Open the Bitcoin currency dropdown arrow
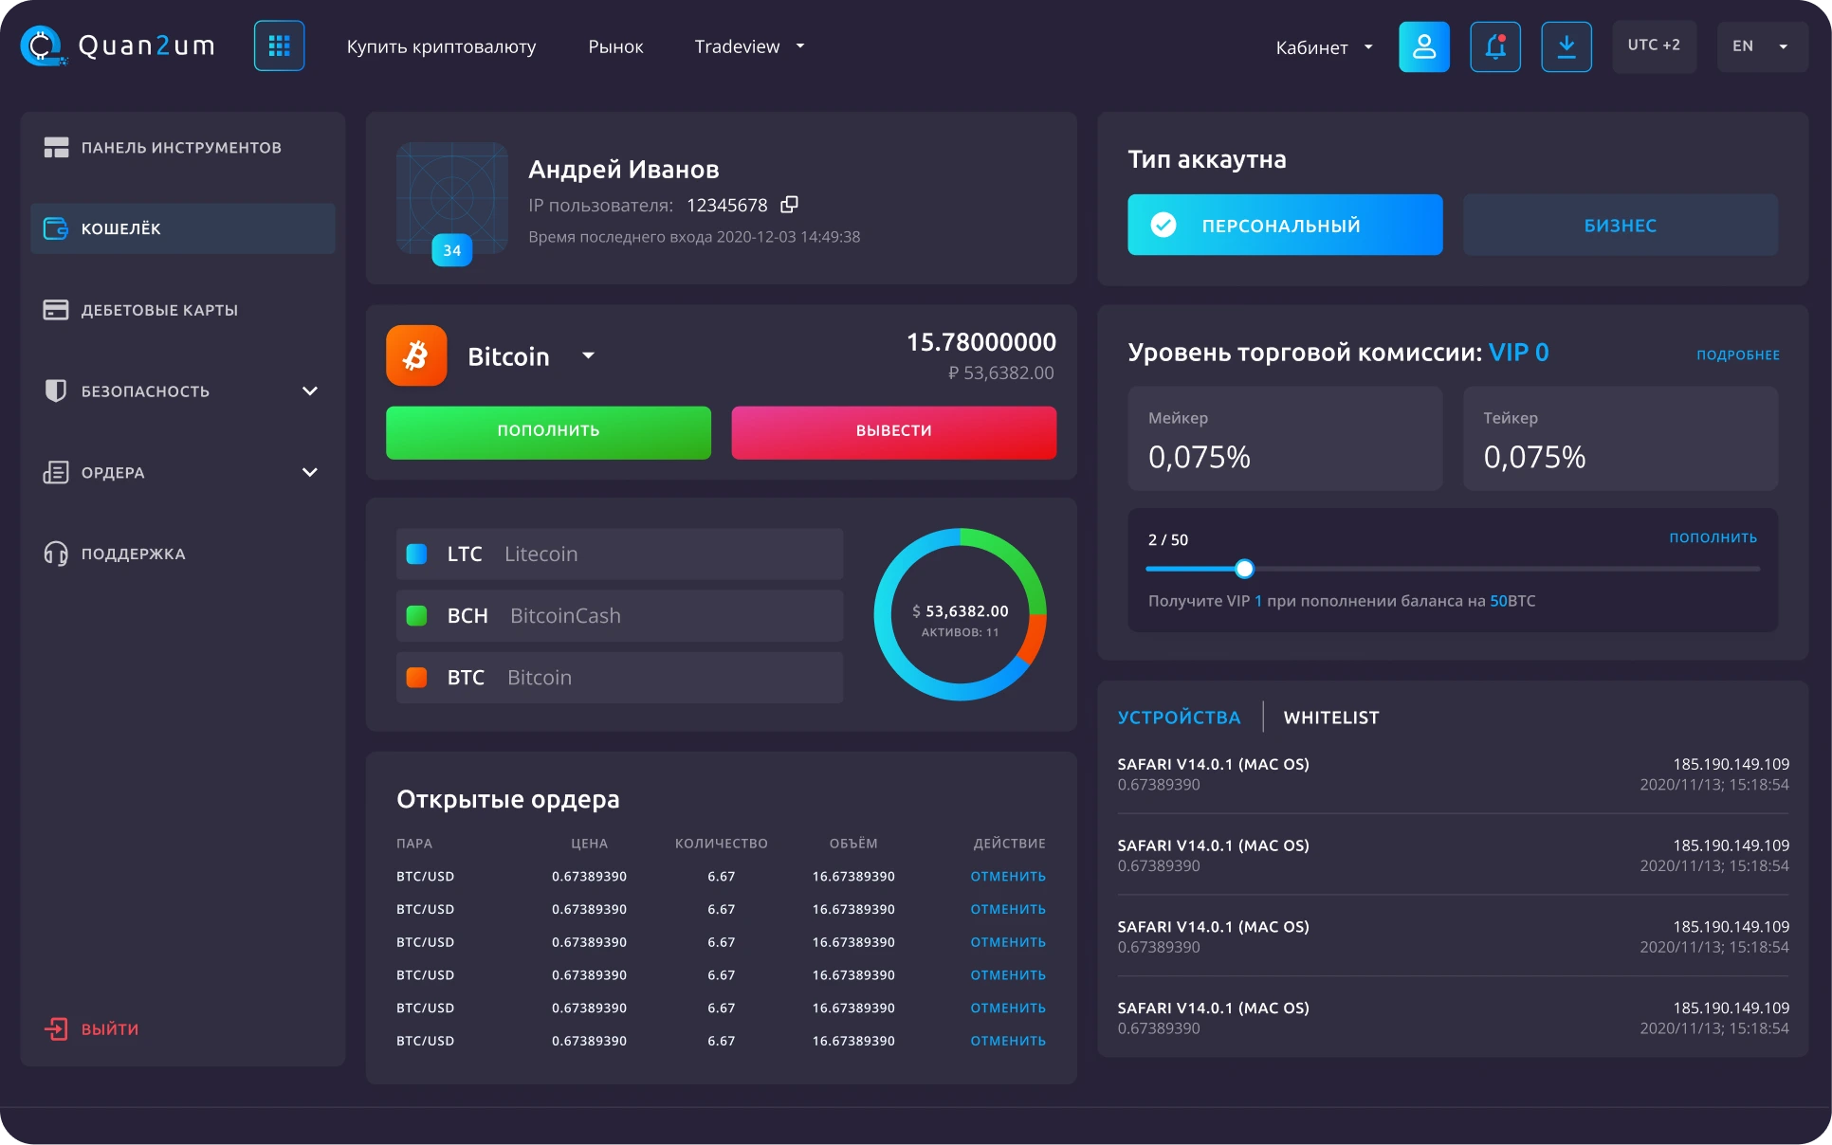1832x1145 pixels. (588, 355)
